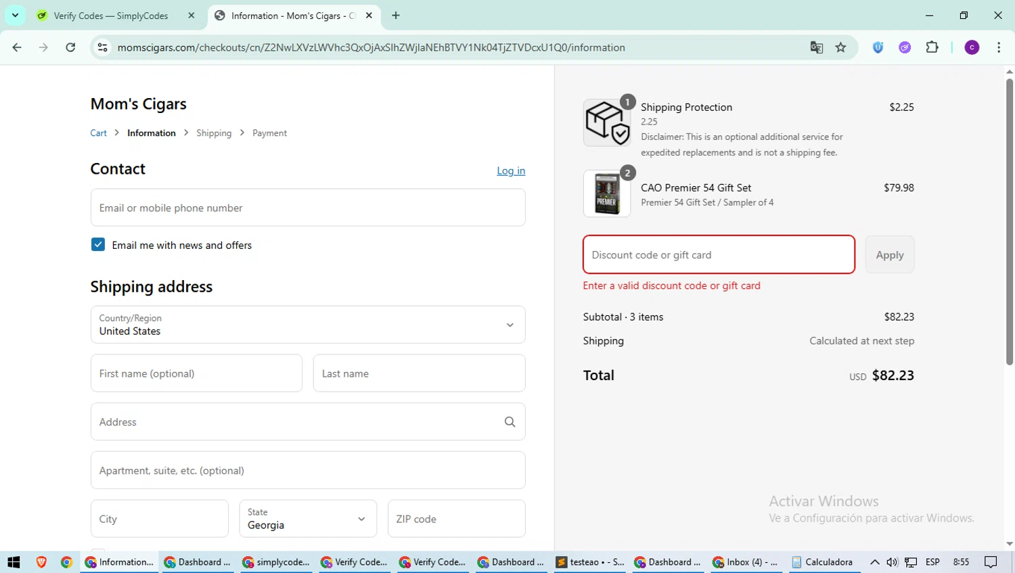The width and height of the screenshot is (1015, 573).
Task: Open the Calculadora taskbar window
Action: [825, 562]
